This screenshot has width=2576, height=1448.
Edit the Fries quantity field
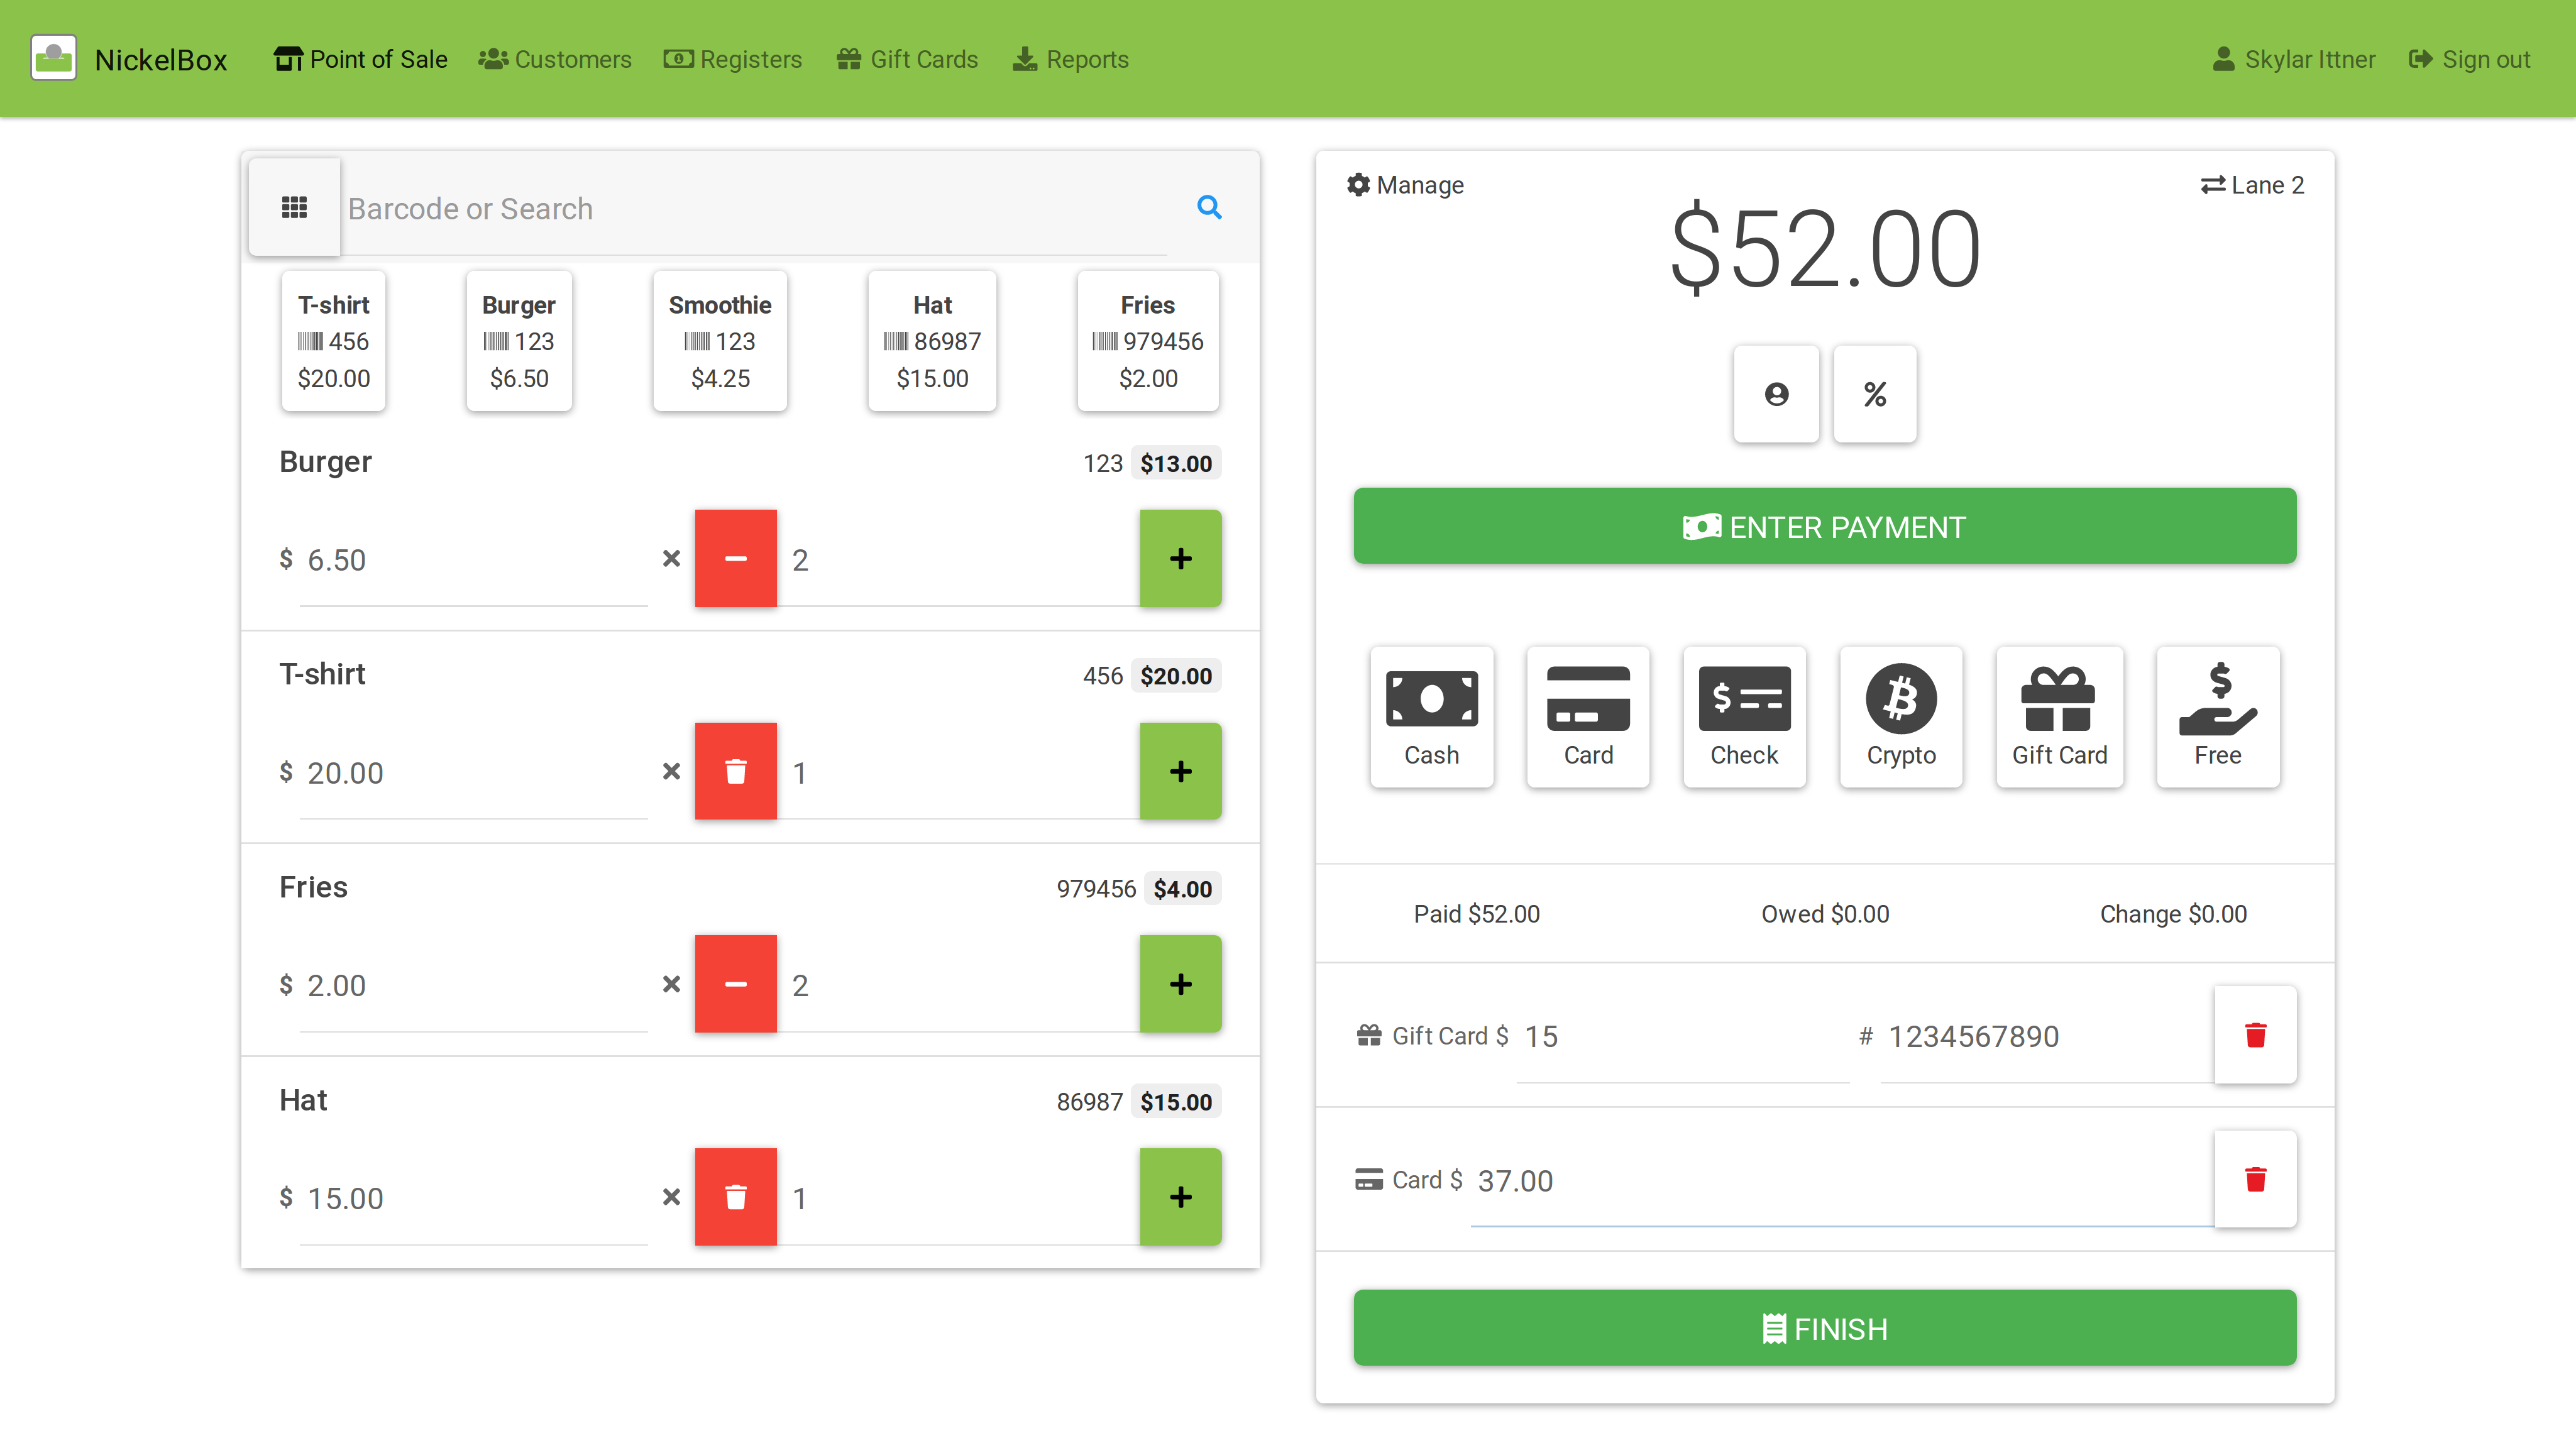pyautogui.click(x=958, y=985)
